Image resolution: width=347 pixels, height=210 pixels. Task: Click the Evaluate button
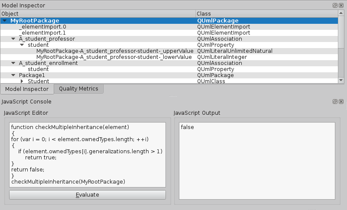tap(88, 195)
